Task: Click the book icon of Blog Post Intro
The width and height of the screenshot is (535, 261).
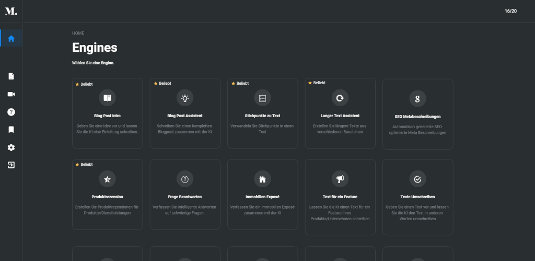Action: coord(108,98)
